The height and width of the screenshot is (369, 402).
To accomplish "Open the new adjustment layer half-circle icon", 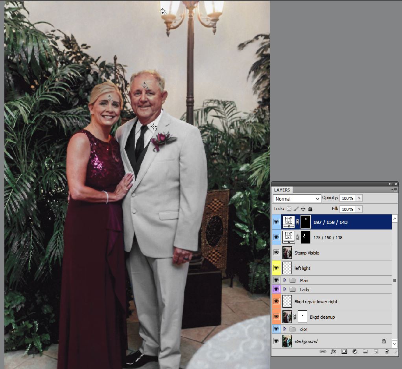I will tap(355, 351).
